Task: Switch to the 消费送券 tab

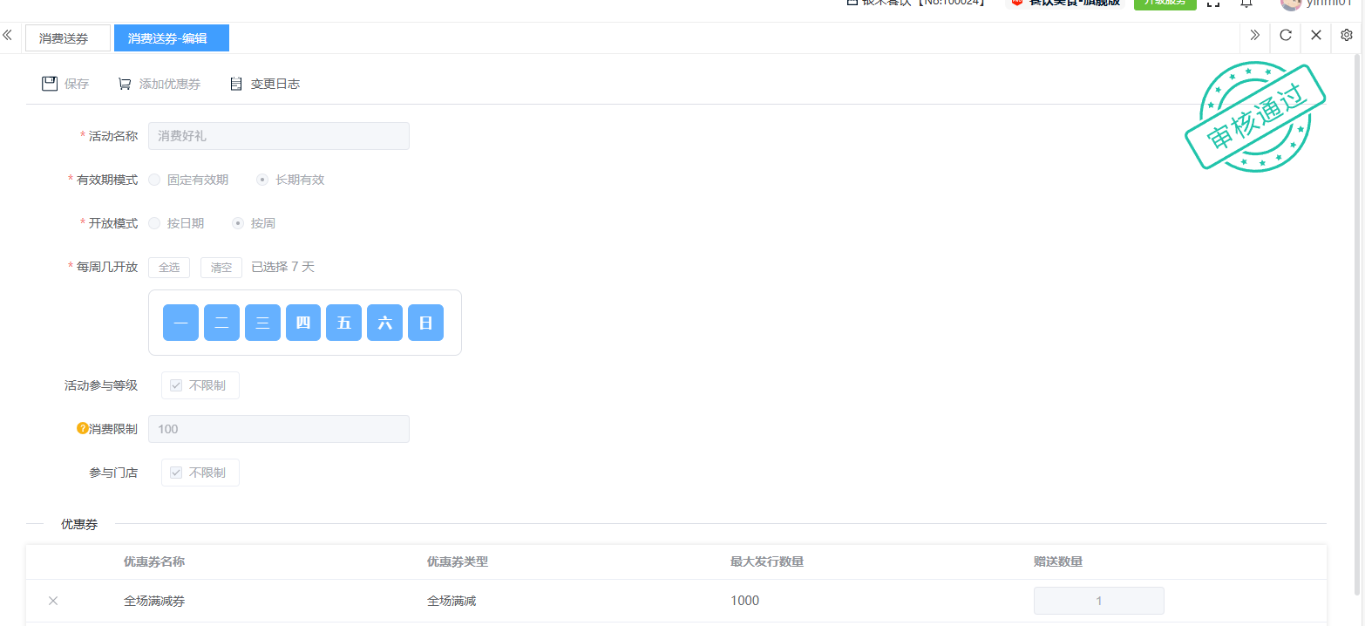Action: click(67, 38)
